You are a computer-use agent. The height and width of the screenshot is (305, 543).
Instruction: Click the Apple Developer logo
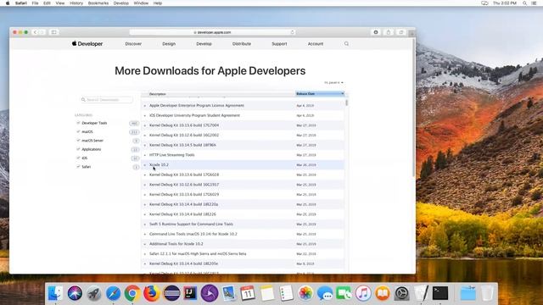click(87, 43)
